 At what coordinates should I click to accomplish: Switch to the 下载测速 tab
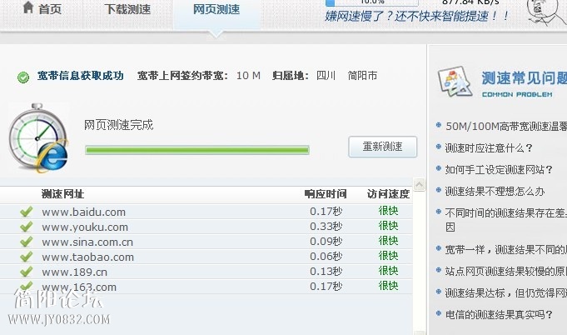point(127,10)
